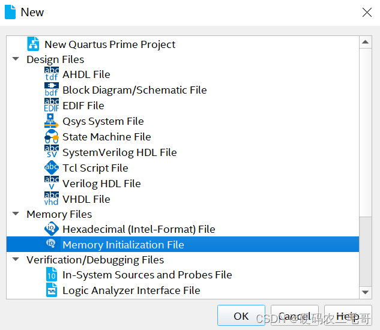Click the SystemVerilog sv icon
Screen dimensions: 380x330
click(x=52, y=152)
